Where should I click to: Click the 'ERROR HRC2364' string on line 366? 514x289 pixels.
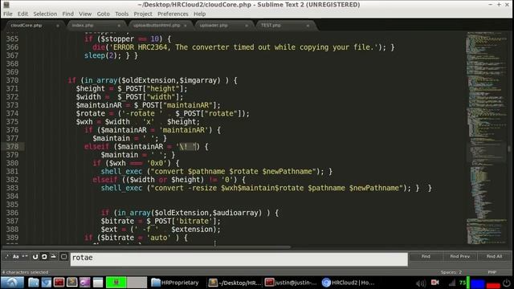pos(140,47)
